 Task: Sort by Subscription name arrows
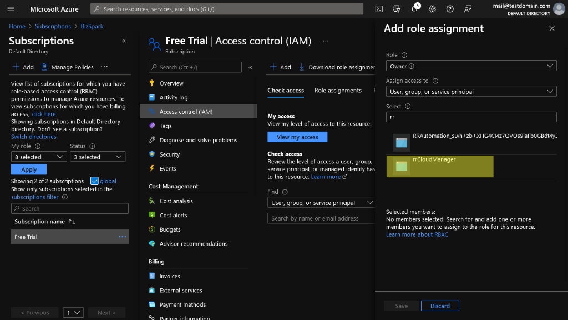(72, 222)
